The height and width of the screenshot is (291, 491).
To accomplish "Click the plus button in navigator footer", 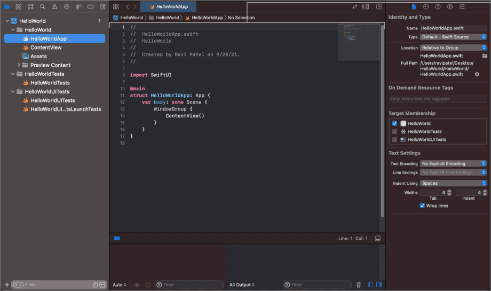I will click(6, 285).
